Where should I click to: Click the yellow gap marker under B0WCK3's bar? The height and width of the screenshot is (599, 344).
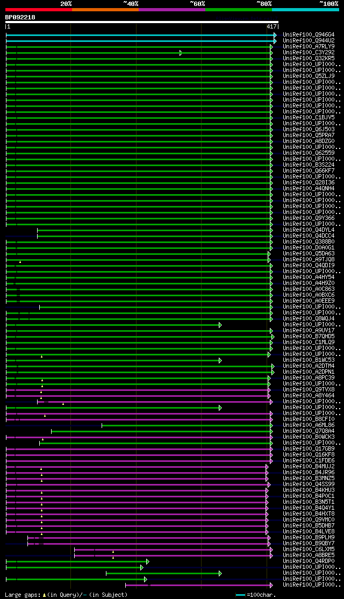(x=43, y=440)
